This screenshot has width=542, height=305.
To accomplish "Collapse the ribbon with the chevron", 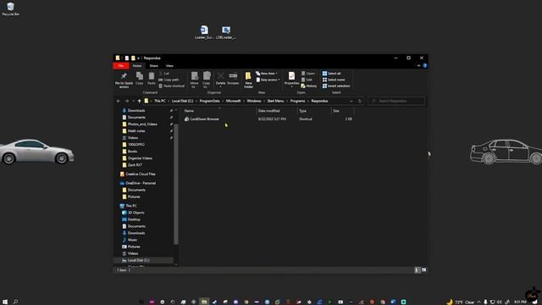I will pos(418,66).
